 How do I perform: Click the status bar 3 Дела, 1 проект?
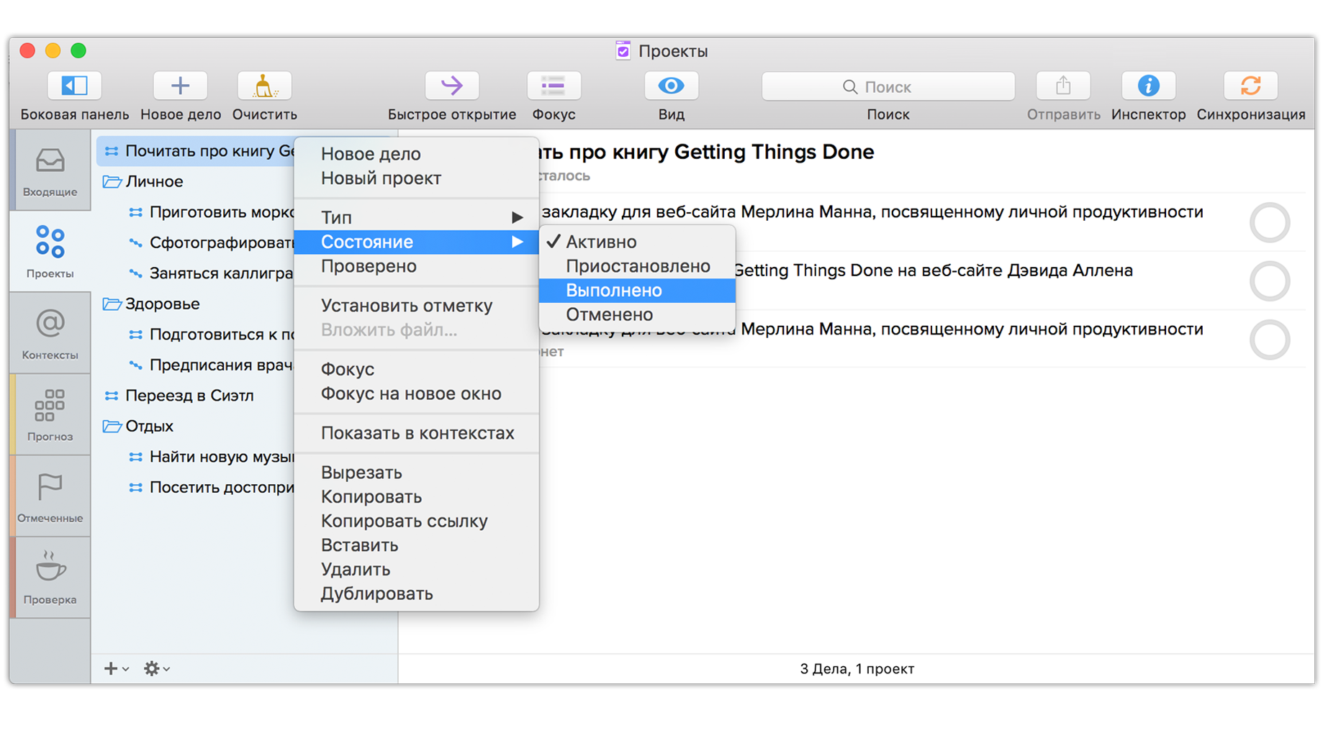[857, 669]
